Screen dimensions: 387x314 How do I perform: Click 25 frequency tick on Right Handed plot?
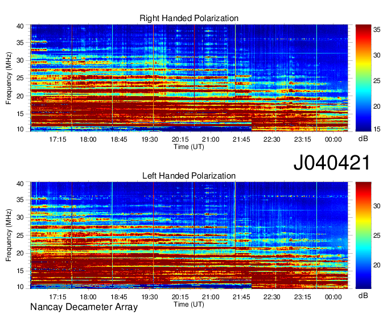click(x=20, y=78)
